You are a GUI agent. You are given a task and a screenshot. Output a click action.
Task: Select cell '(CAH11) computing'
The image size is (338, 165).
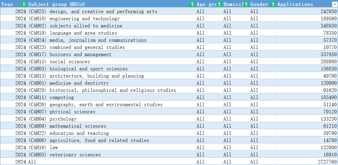[111, 97]
